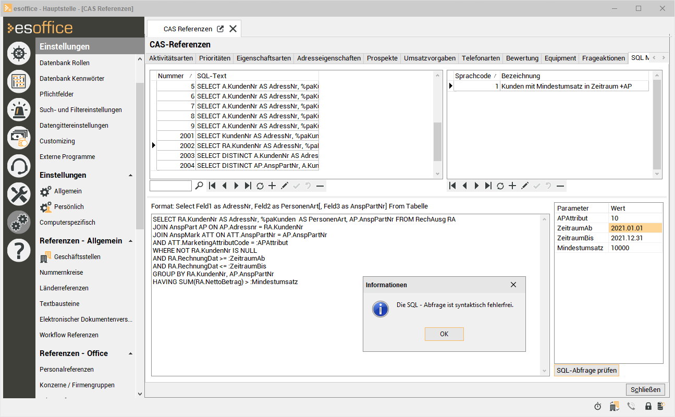Collapse the Referenzen - Allgemein section
The width and height of the screenshot is (675, 417).
[130, 241]
